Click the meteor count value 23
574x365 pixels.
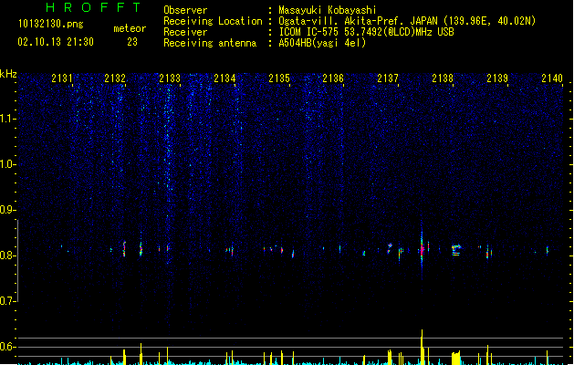(132, 42)
